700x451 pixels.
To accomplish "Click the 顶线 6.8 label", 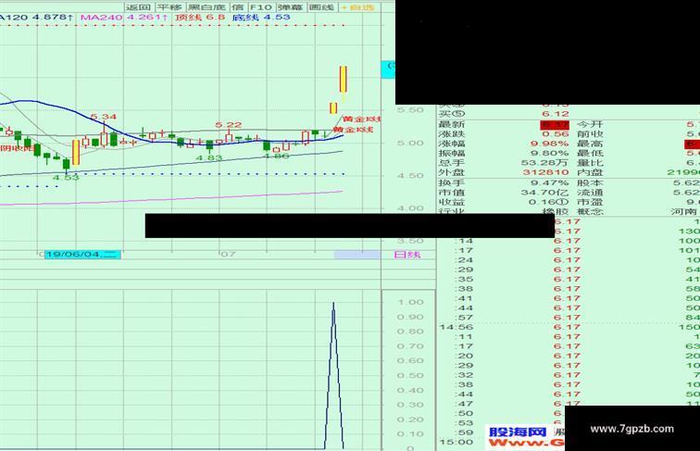I will tap(200, 18).
